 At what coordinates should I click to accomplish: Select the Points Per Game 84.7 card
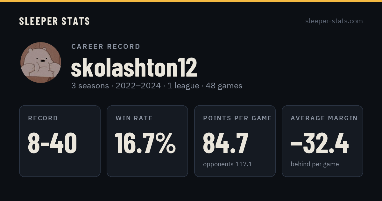pos(235,141)
